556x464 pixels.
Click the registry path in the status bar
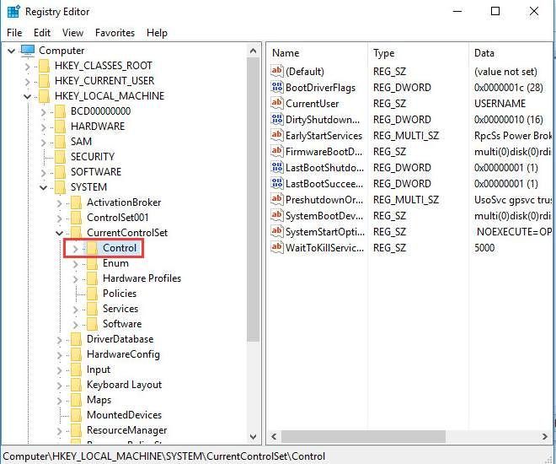163,456
